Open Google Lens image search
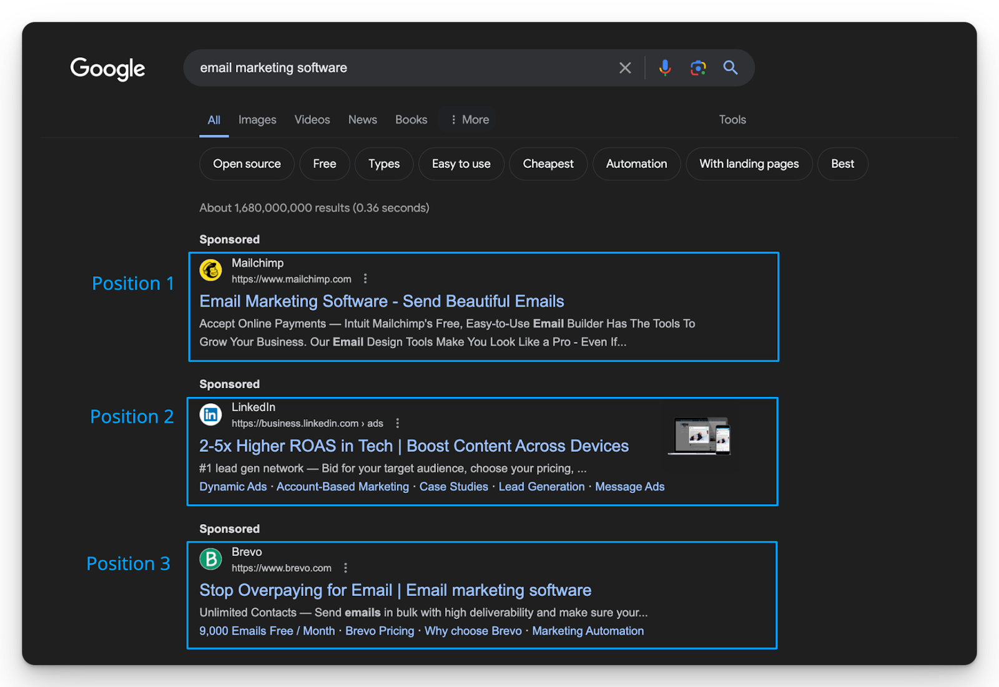 click(x=698, y=67)
